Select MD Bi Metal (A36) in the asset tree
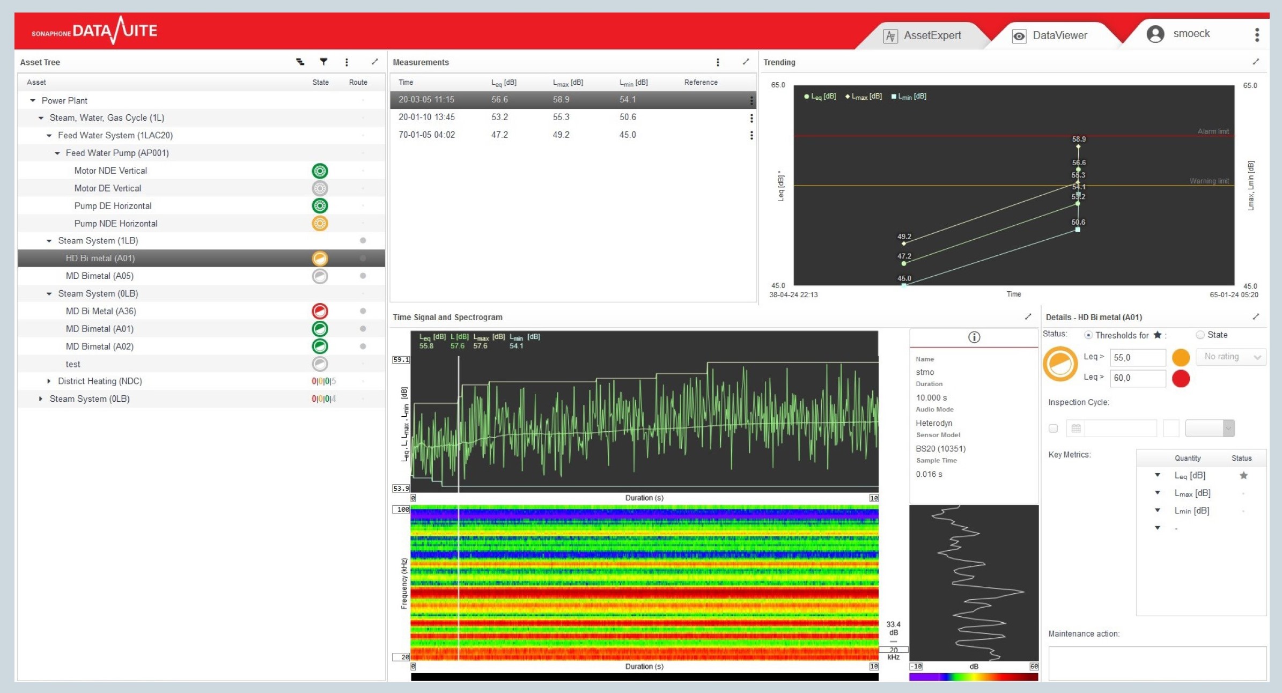1282x693 pixels. (101, 311)
